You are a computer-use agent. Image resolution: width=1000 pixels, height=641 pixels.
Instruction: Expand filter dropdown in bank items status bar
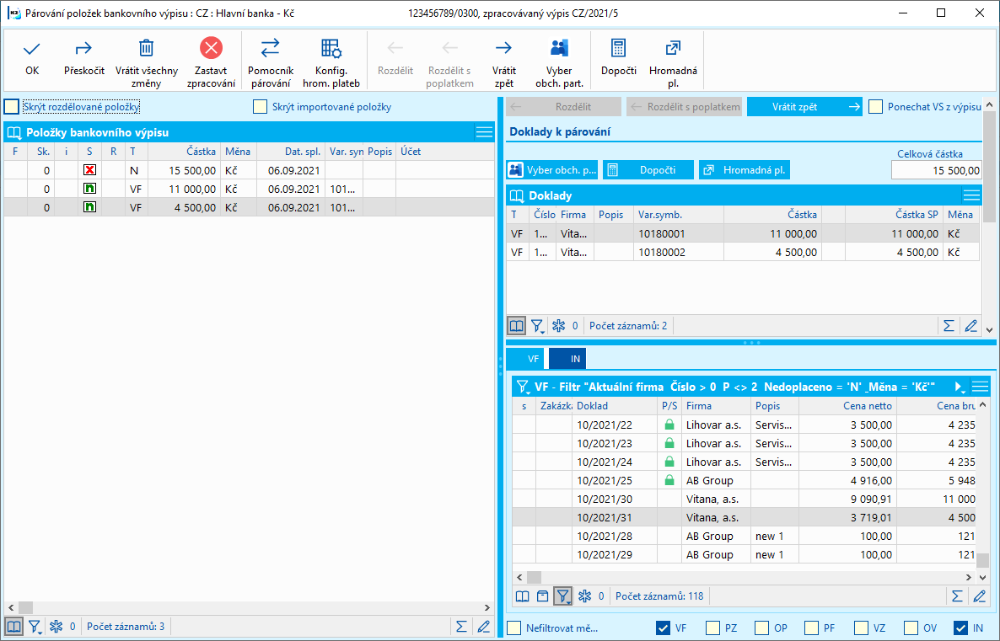[x=35, y=627]
